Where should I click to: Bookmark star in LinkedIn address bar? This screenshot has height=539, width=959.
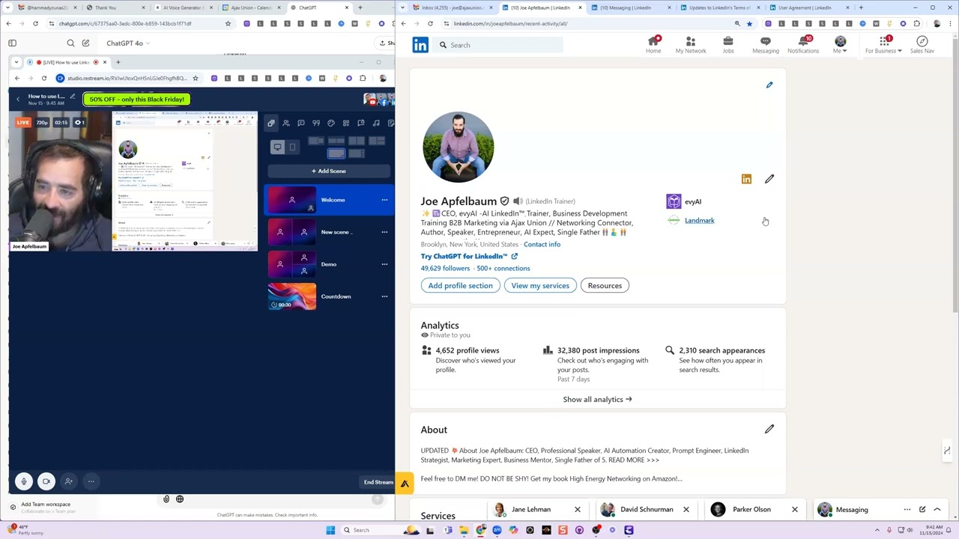(x=749, y=24)
